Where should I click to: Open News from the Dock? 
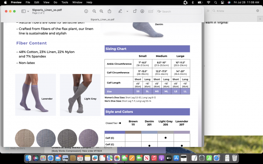[146, 158]
